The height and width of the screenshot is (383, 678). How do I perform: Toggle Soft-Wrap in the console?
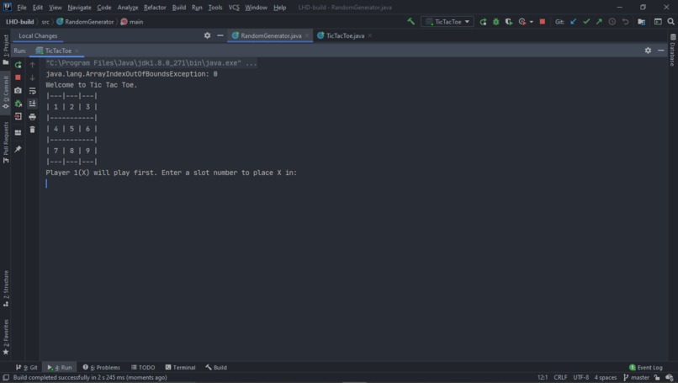33,90
